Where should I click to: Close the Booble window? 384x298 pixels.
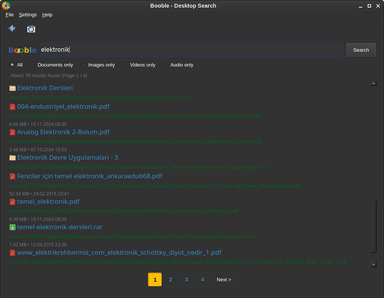click(x=378, y=6)
